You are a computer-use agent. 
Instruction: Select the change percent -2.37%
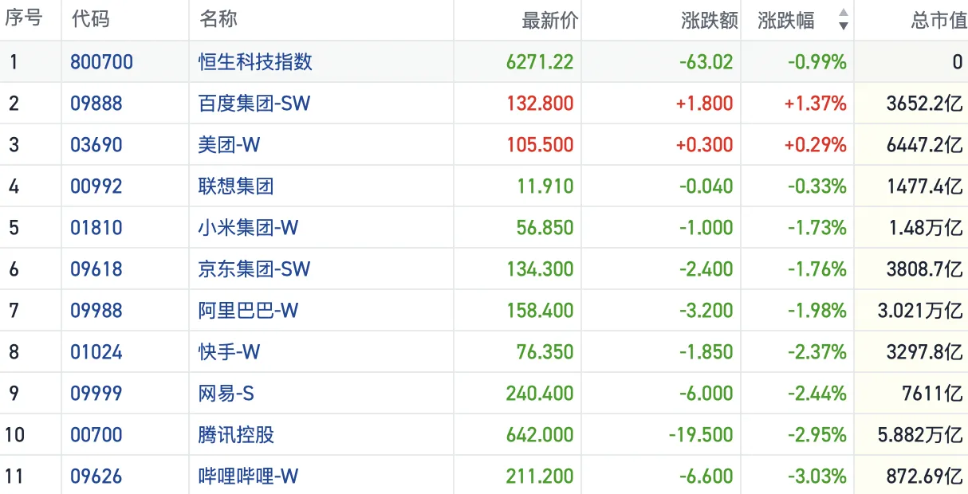point(817,352)
